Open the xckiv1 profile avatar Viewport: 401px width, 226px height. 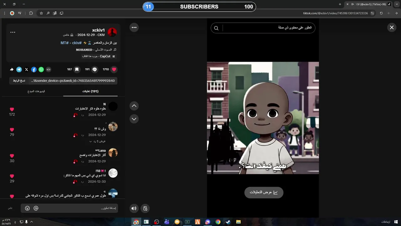coord(112,32)
